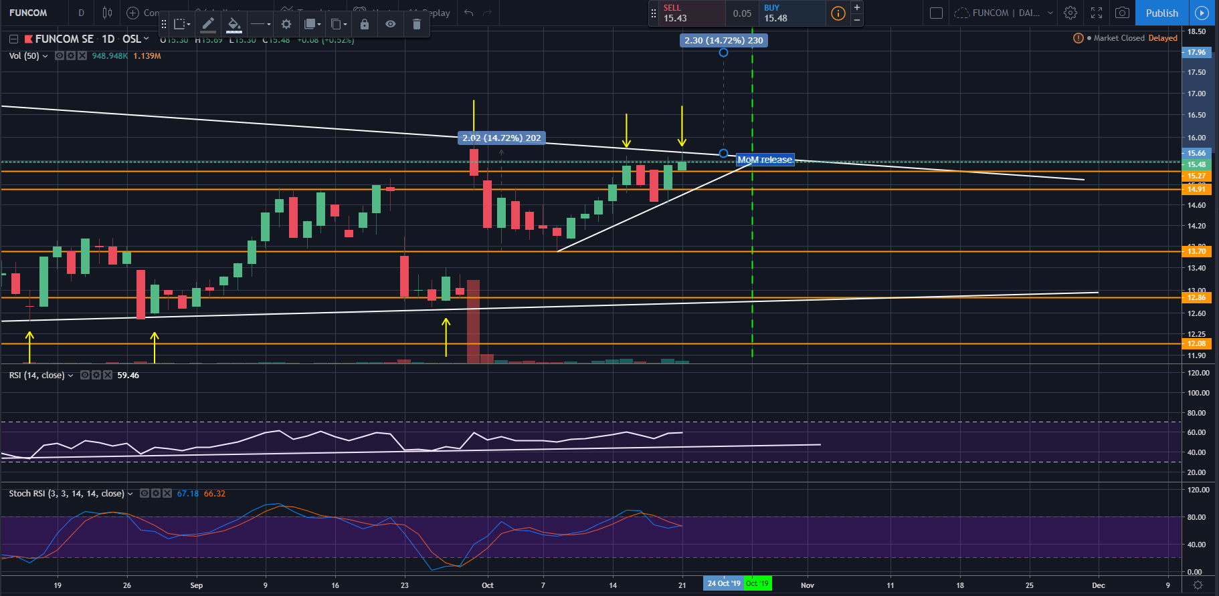Click the Publish button
This screenshot has width=1219, height=596.
tap(1162, 13)
